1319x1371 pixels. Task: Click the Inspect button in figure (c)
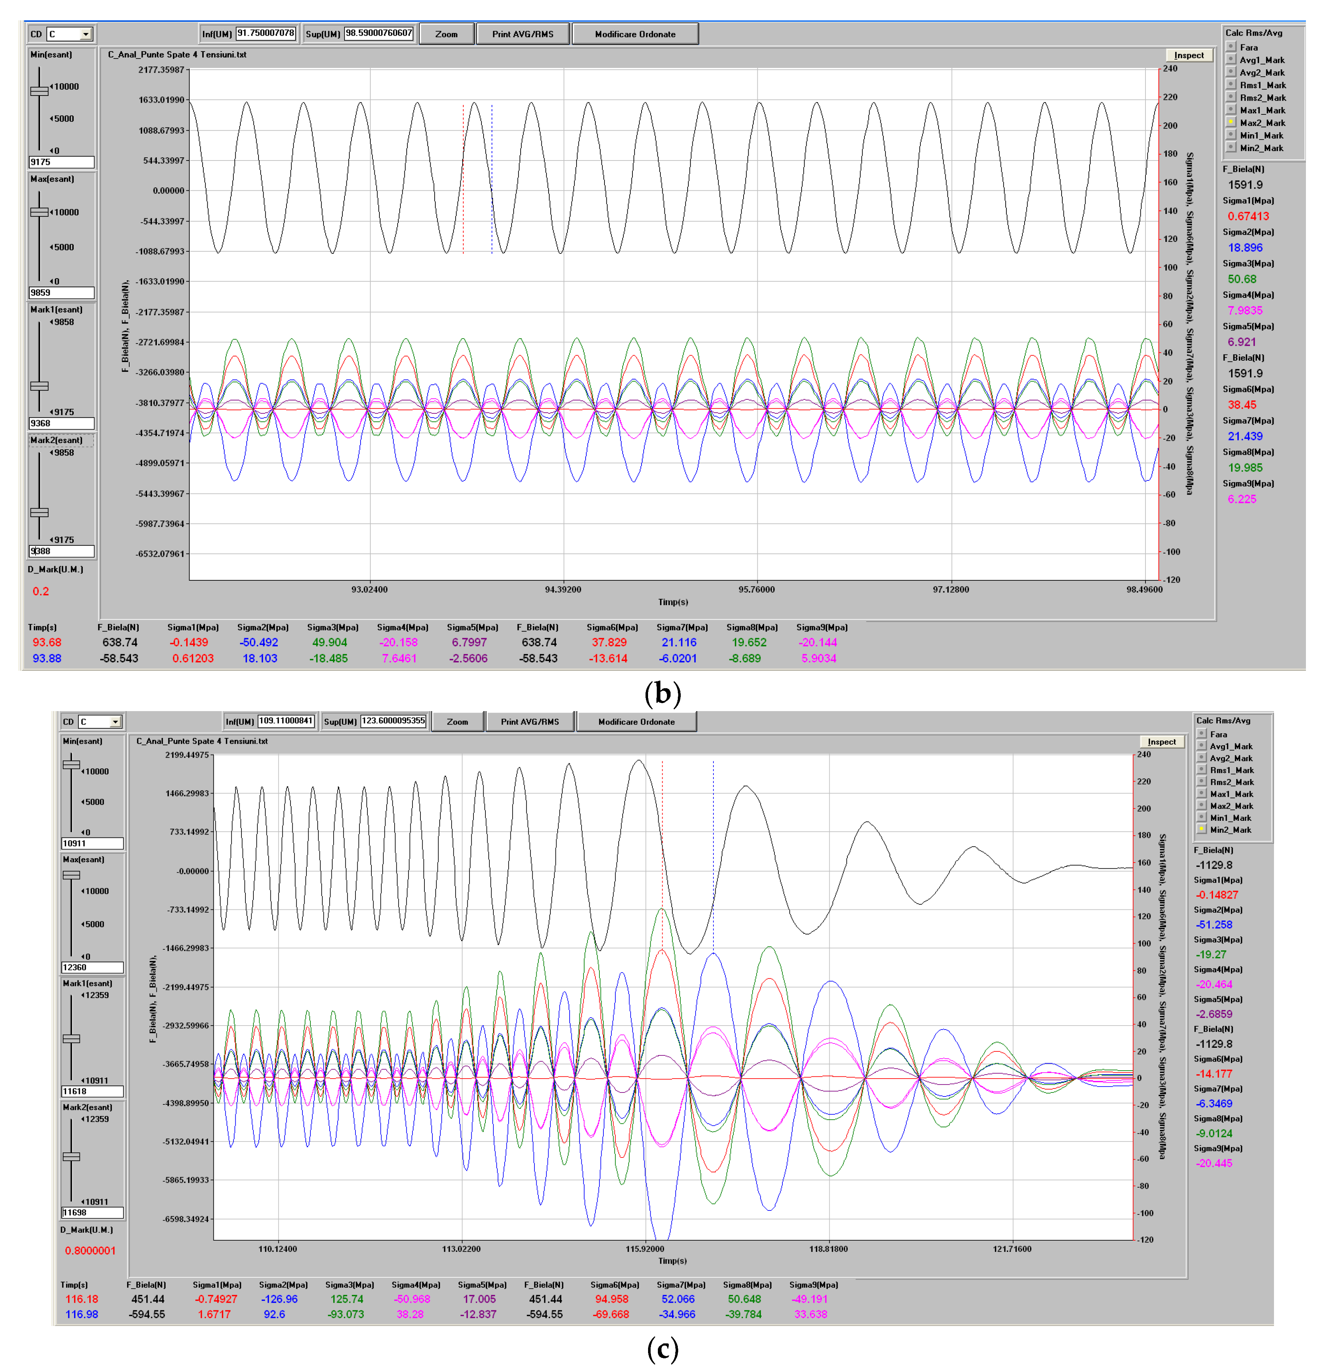click(x=1162, y=742)
